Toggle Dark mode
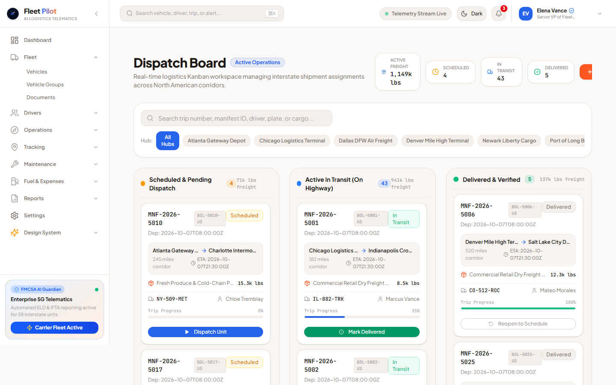The height and width of the screenshot is (385, 616). tap(472, 14)
